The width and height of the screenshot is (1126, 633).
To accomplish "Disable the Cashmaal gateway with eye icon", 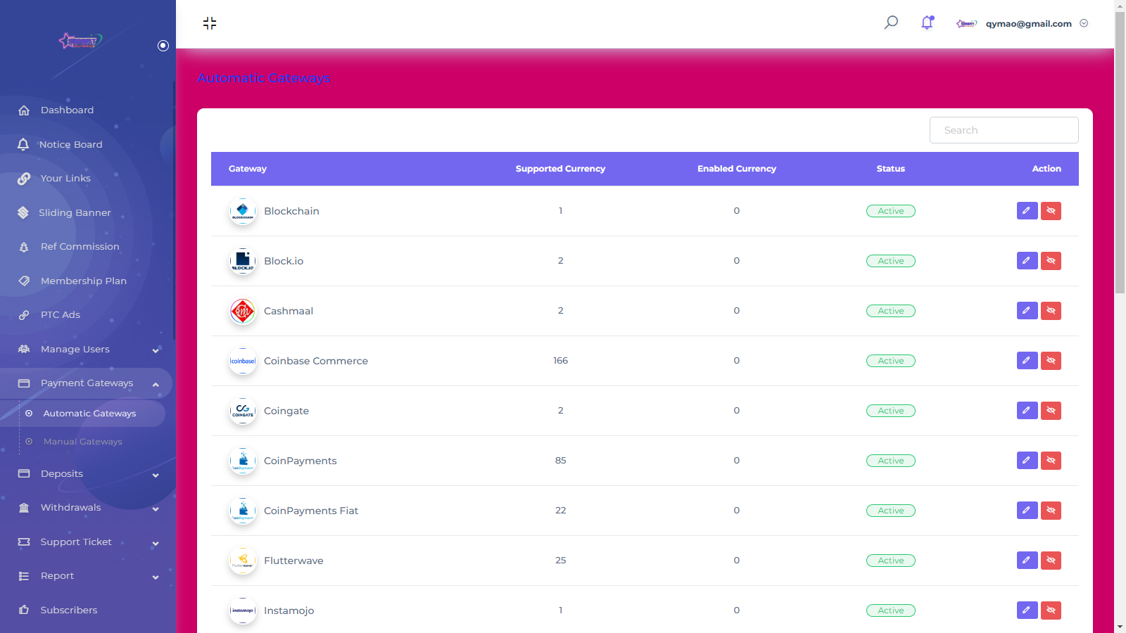I will [1051, 311].
